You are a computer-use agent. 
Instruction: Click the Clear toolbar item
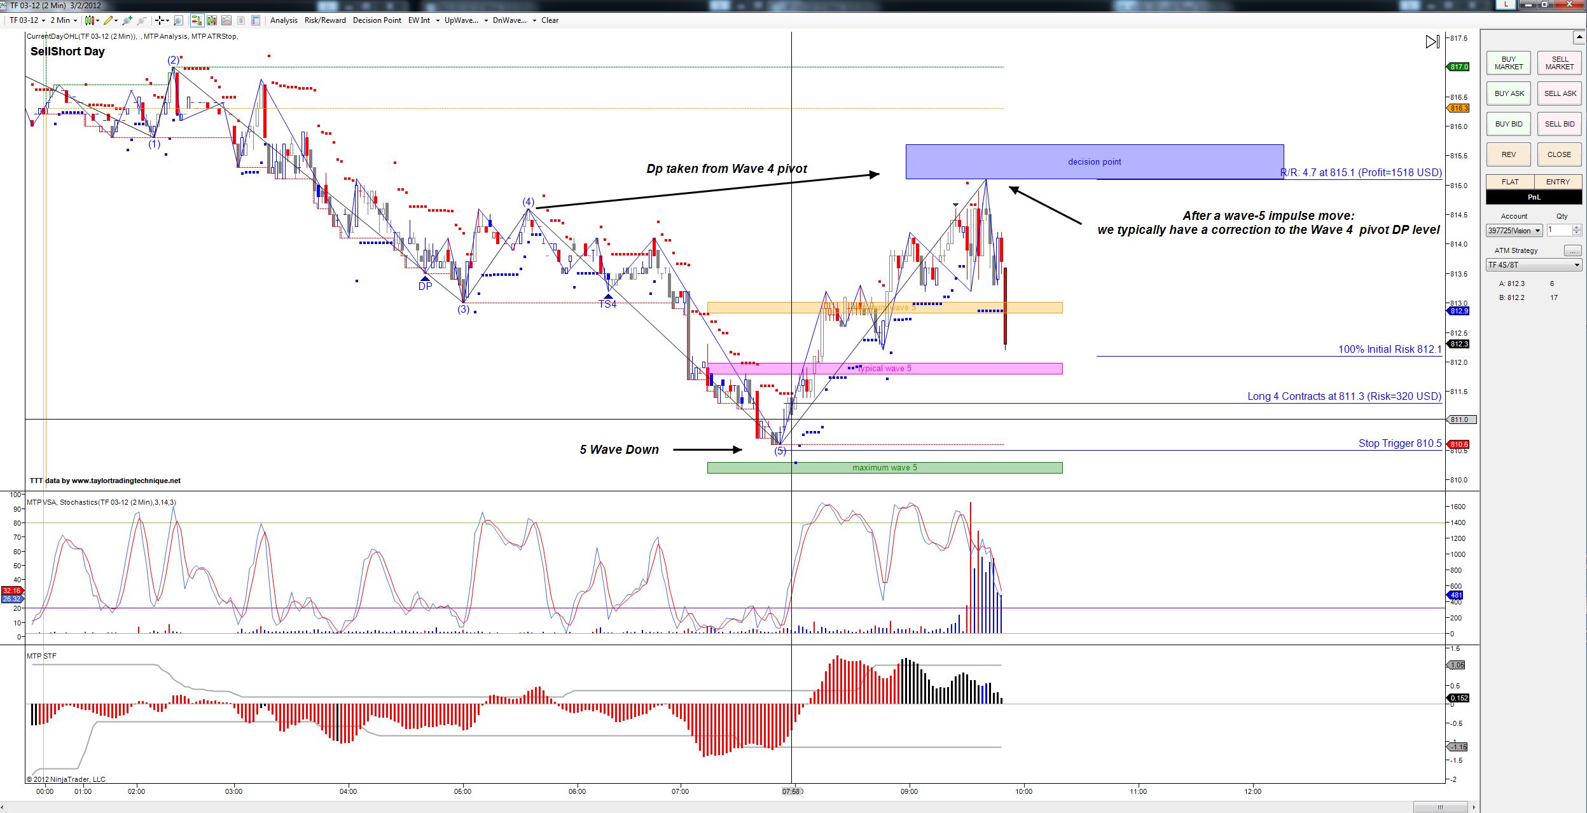(x=550, y=20)
